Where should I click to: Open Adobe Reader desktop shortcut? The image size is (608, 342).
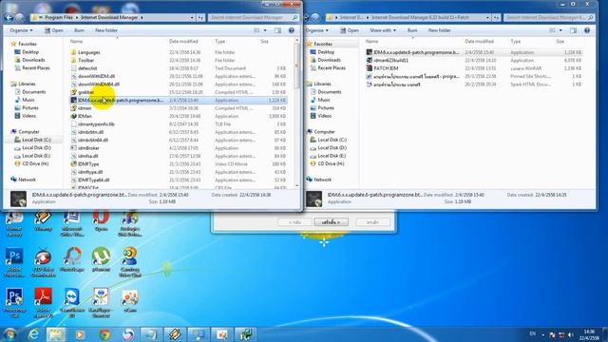[x=43, y=302]
